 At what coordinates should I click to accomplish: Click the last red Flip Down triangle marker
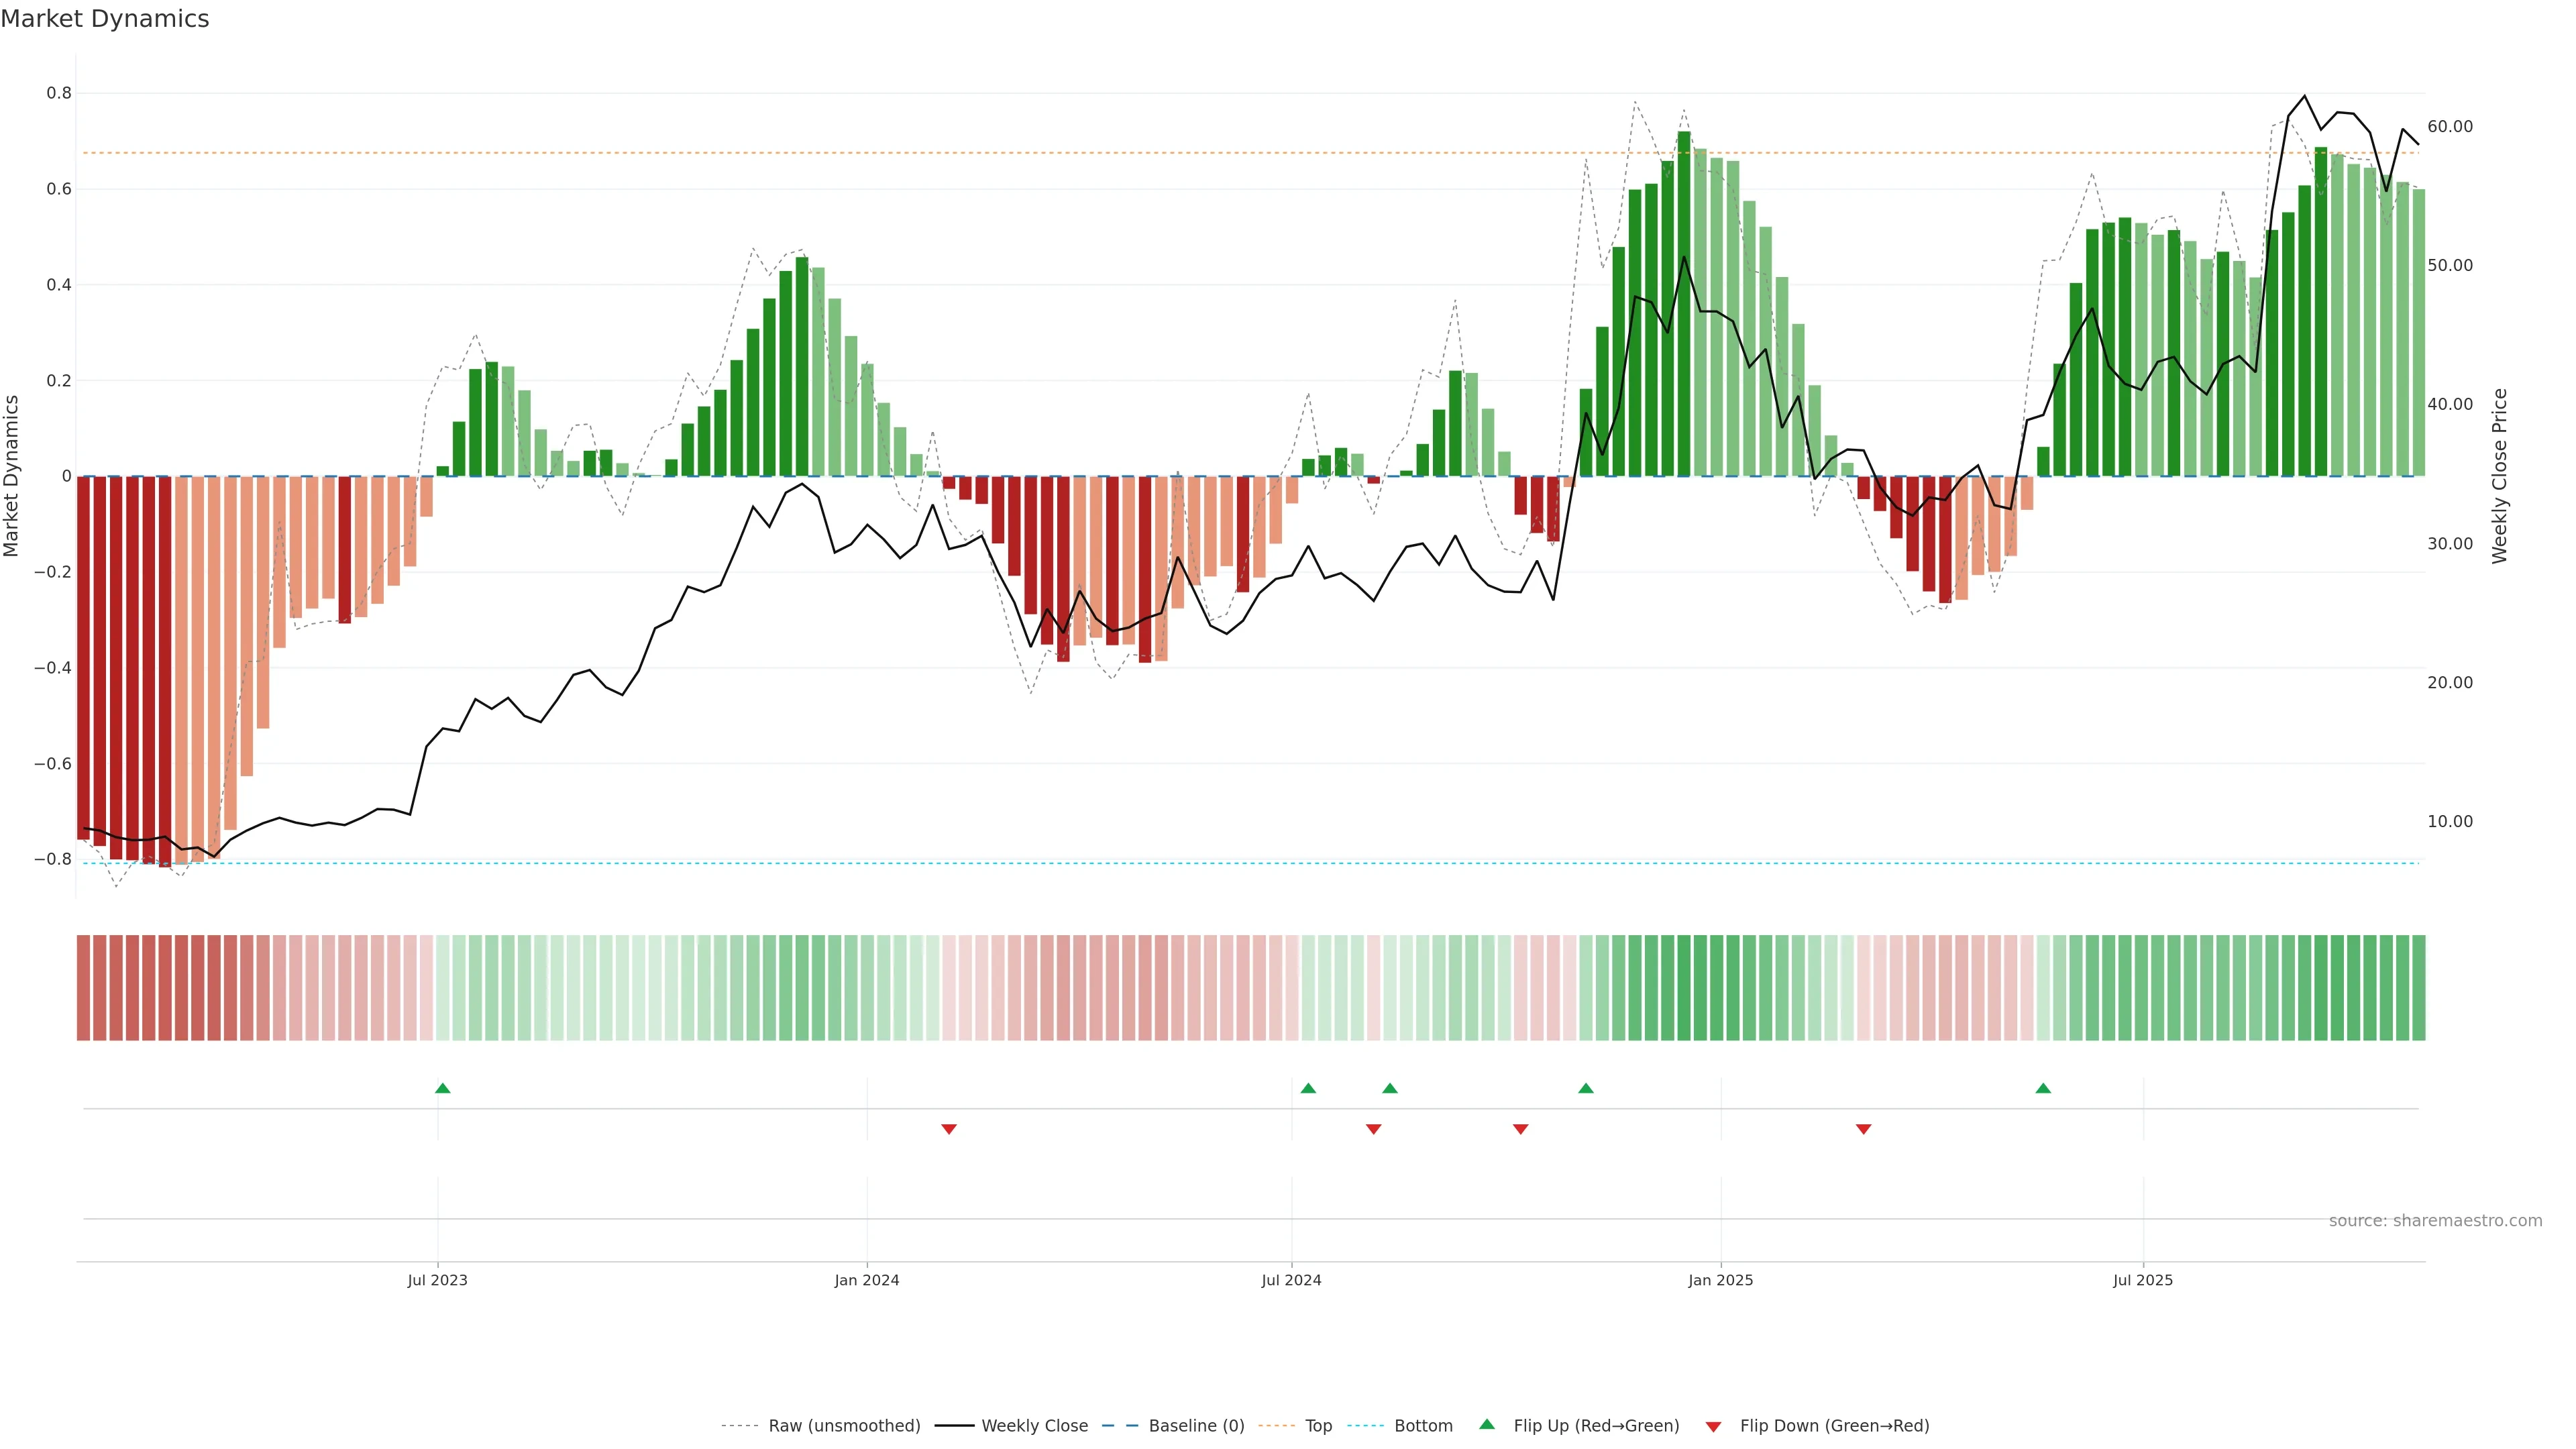(x=1863, y=1129)
